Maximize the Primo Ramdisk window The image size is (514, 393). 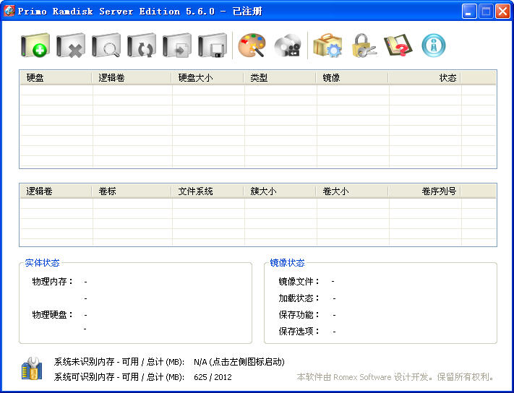pyautogui.click(x=486, y=11)
